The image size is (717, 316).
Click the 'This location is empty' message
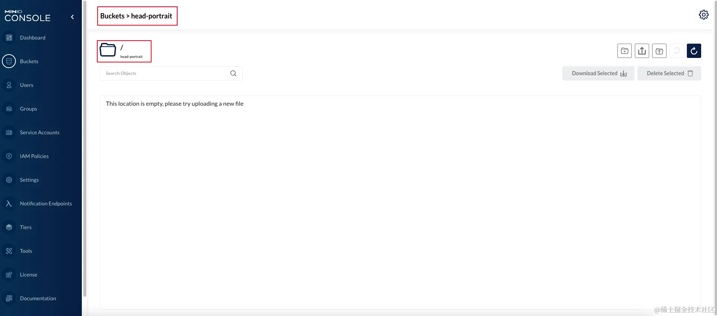pos(175,103)
